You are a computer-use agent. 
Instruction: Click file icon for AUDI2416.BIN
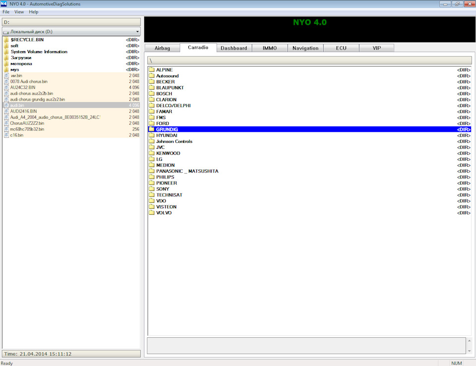[6, 111]
